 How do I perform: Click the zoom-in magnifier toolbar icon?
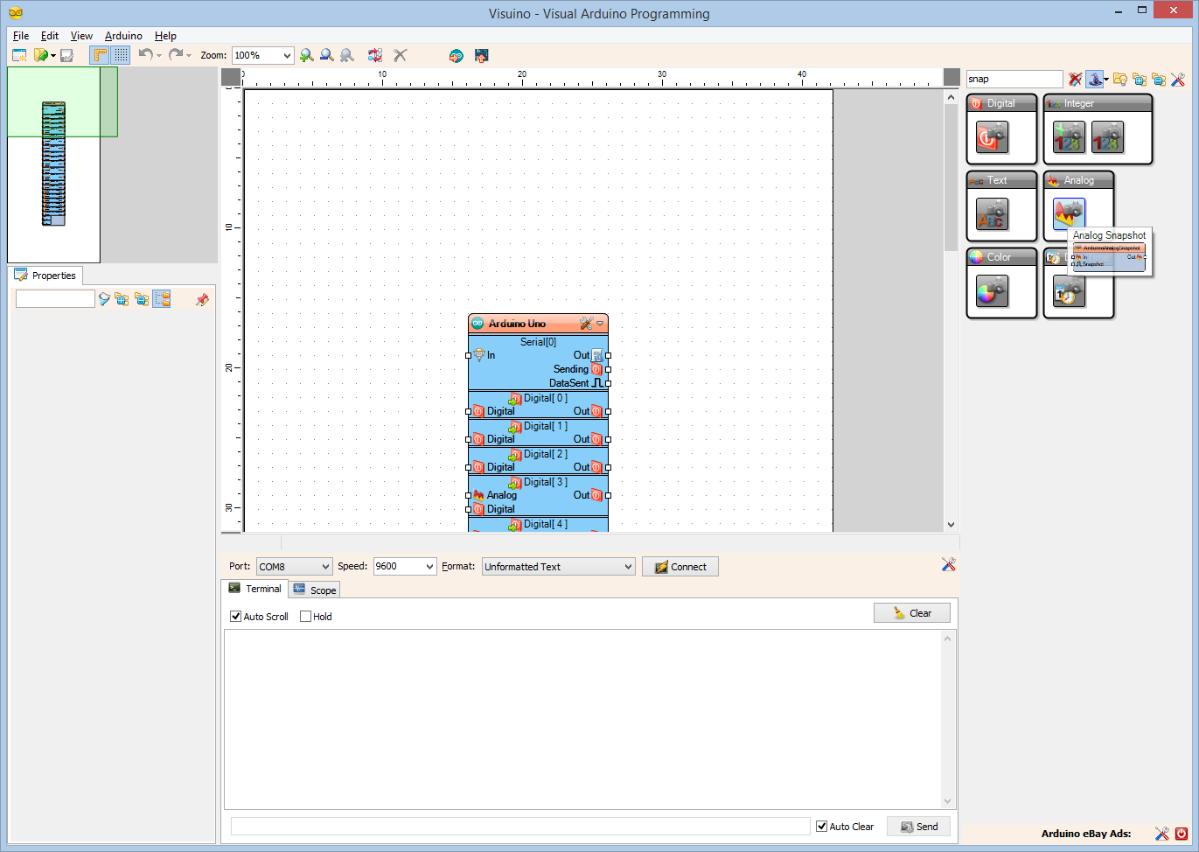coord(306,55)
